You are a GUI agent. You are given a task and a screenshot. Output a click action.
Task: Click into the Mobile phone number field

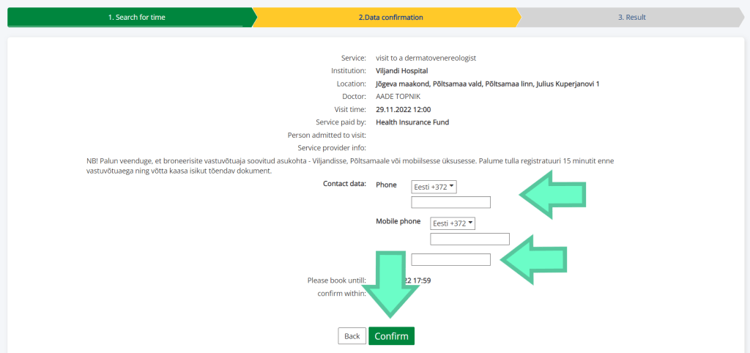coord(469,239)
